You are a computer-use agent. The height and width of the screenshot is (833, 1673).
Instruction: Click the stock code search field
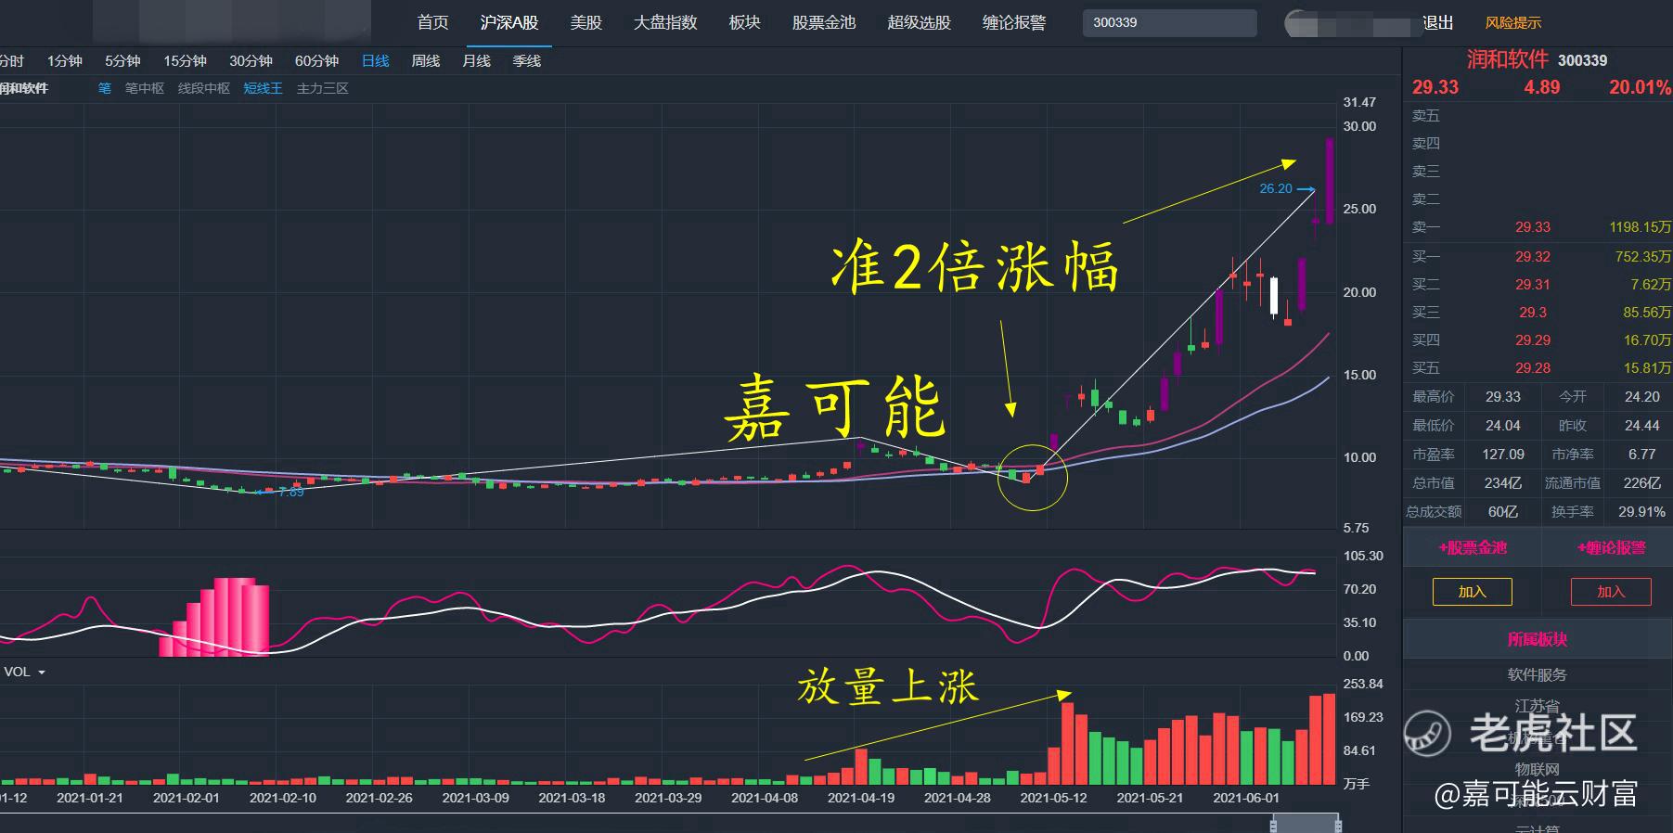pyautogui.click(x=1169, y=22)
